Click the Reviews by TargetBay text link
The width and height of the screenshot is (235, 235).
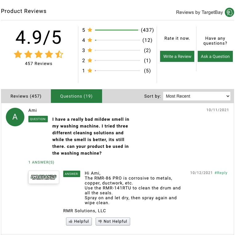pyautogui.click(x=199, y=12)
